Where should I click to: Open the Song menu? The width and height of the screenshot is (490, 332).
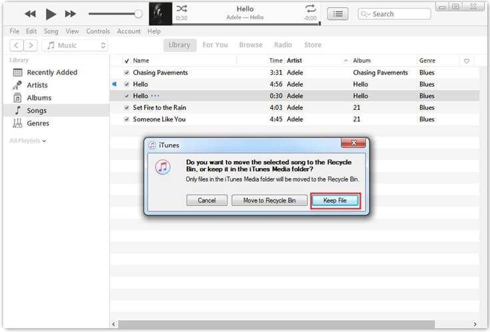click(51, 31)
